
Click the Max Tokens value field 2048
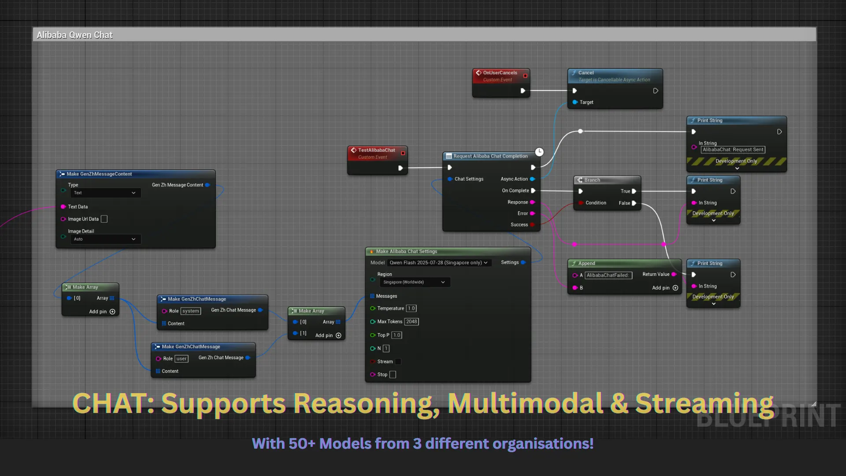412,322
